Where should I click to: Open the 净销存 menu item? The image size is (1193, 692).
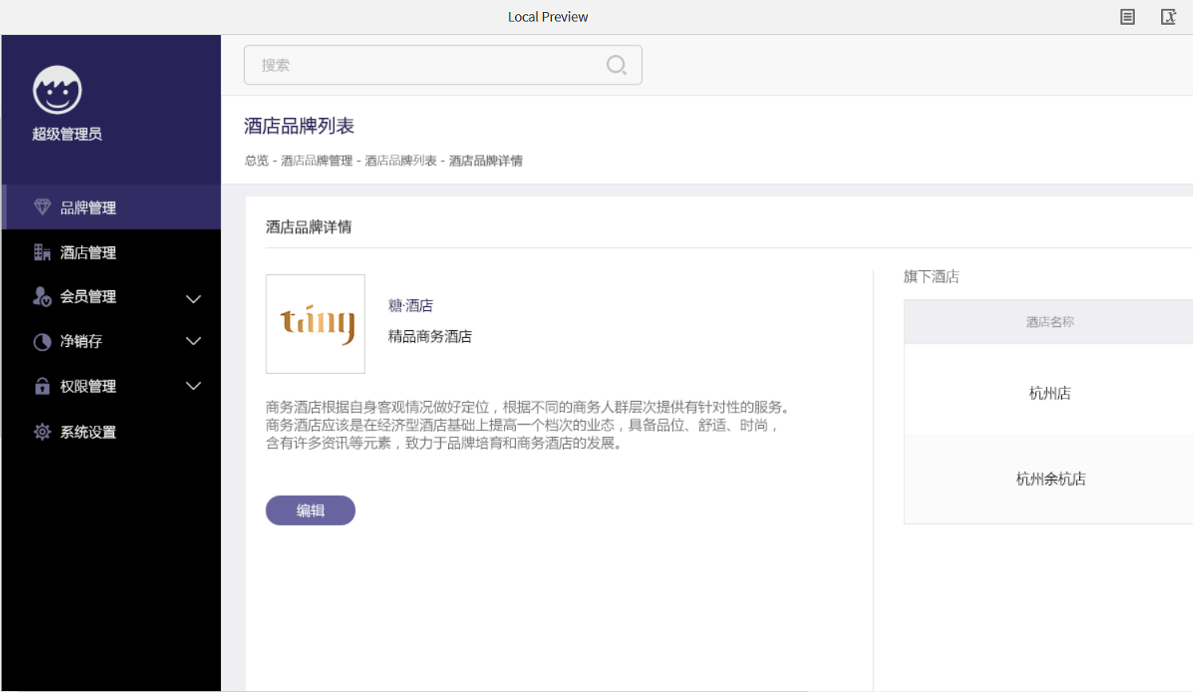[x=112, y=341]
